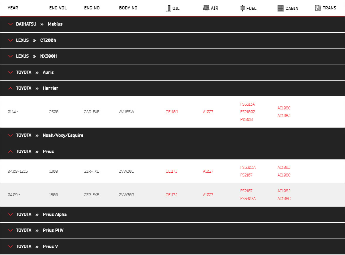Open air filter A1027 in Harrier row
The image size is (345, 255).
click(208, 112)
